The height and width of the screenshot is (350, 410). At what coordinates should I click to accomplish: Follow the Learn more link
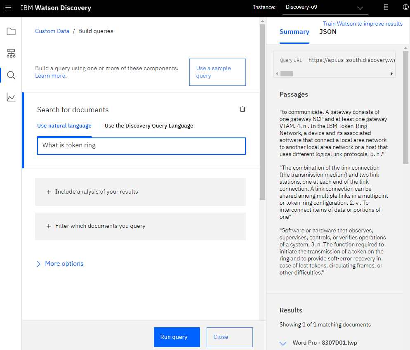tap(51, 76)
